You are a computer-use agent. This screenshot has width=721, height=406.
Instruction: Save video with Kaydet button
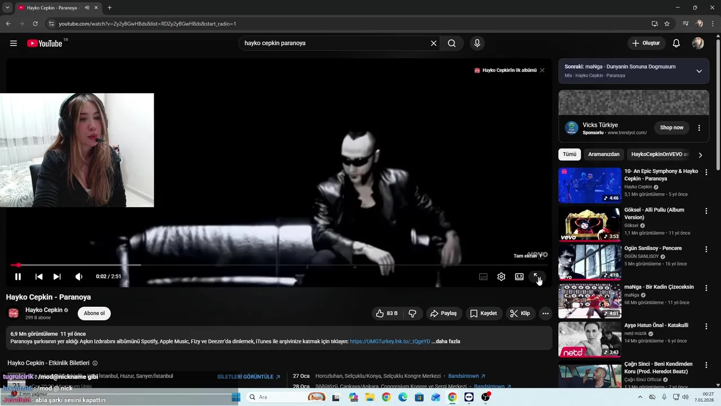click(x=484, y=313)
